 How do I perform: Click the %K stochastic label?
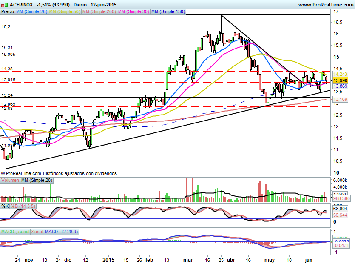pyautogui.click(x=5, y=206)
